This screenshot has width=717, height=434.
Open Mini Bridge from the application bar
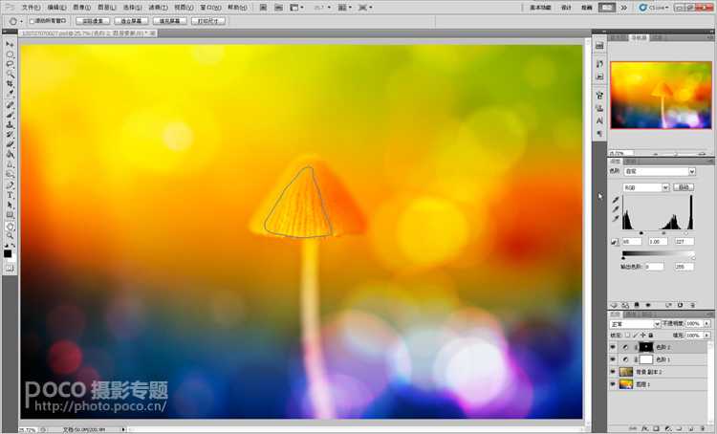278,8
